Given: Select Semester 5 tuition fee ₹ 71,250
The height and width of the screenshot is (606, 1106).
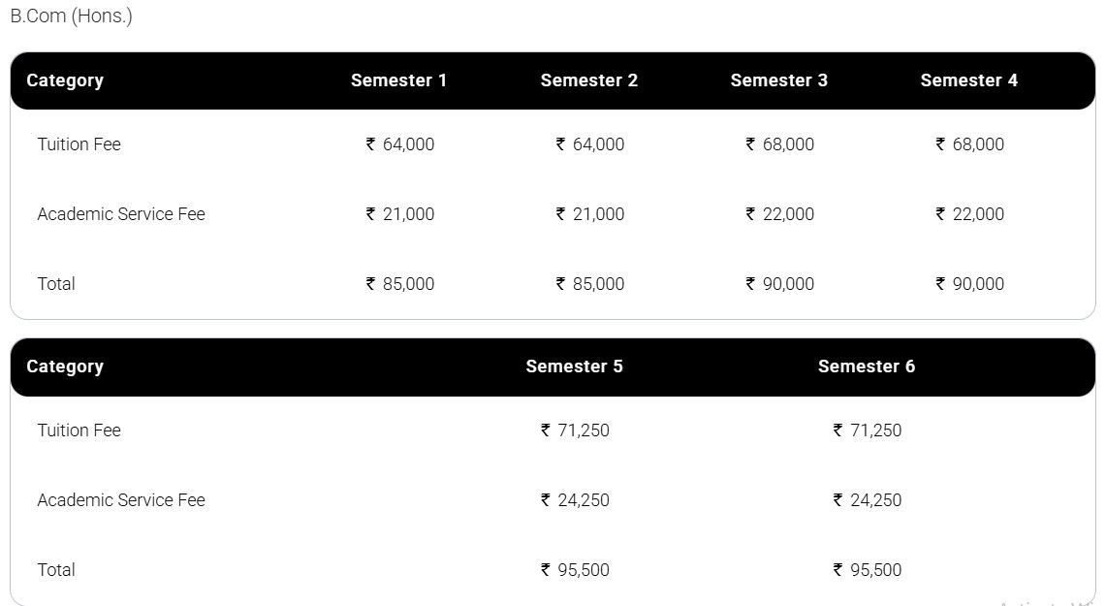Looking at the screenshot, I should [x=576, y=431].
